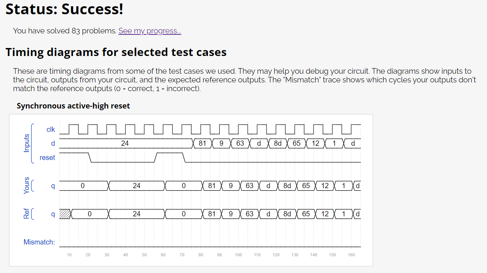Click the rotated Yours group label

(26, 186)
